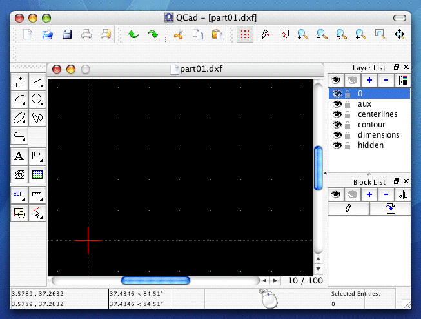Remove block using the minus button
421x319 pixels.
[x=386, y=194]
